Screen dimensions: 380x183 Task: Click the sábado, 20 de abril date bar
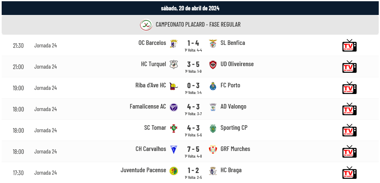190,8
